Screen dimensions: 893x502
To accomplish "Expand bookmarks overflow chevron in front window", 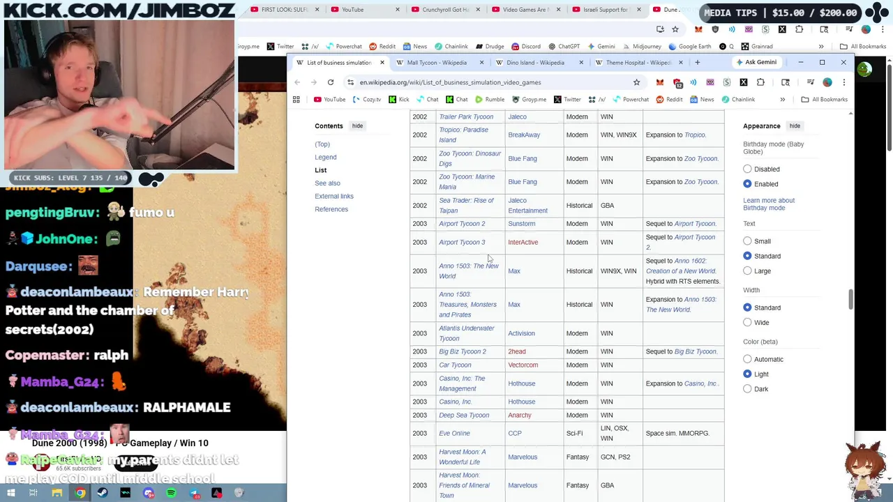I will pyautogui.click(x=782, y=100).
